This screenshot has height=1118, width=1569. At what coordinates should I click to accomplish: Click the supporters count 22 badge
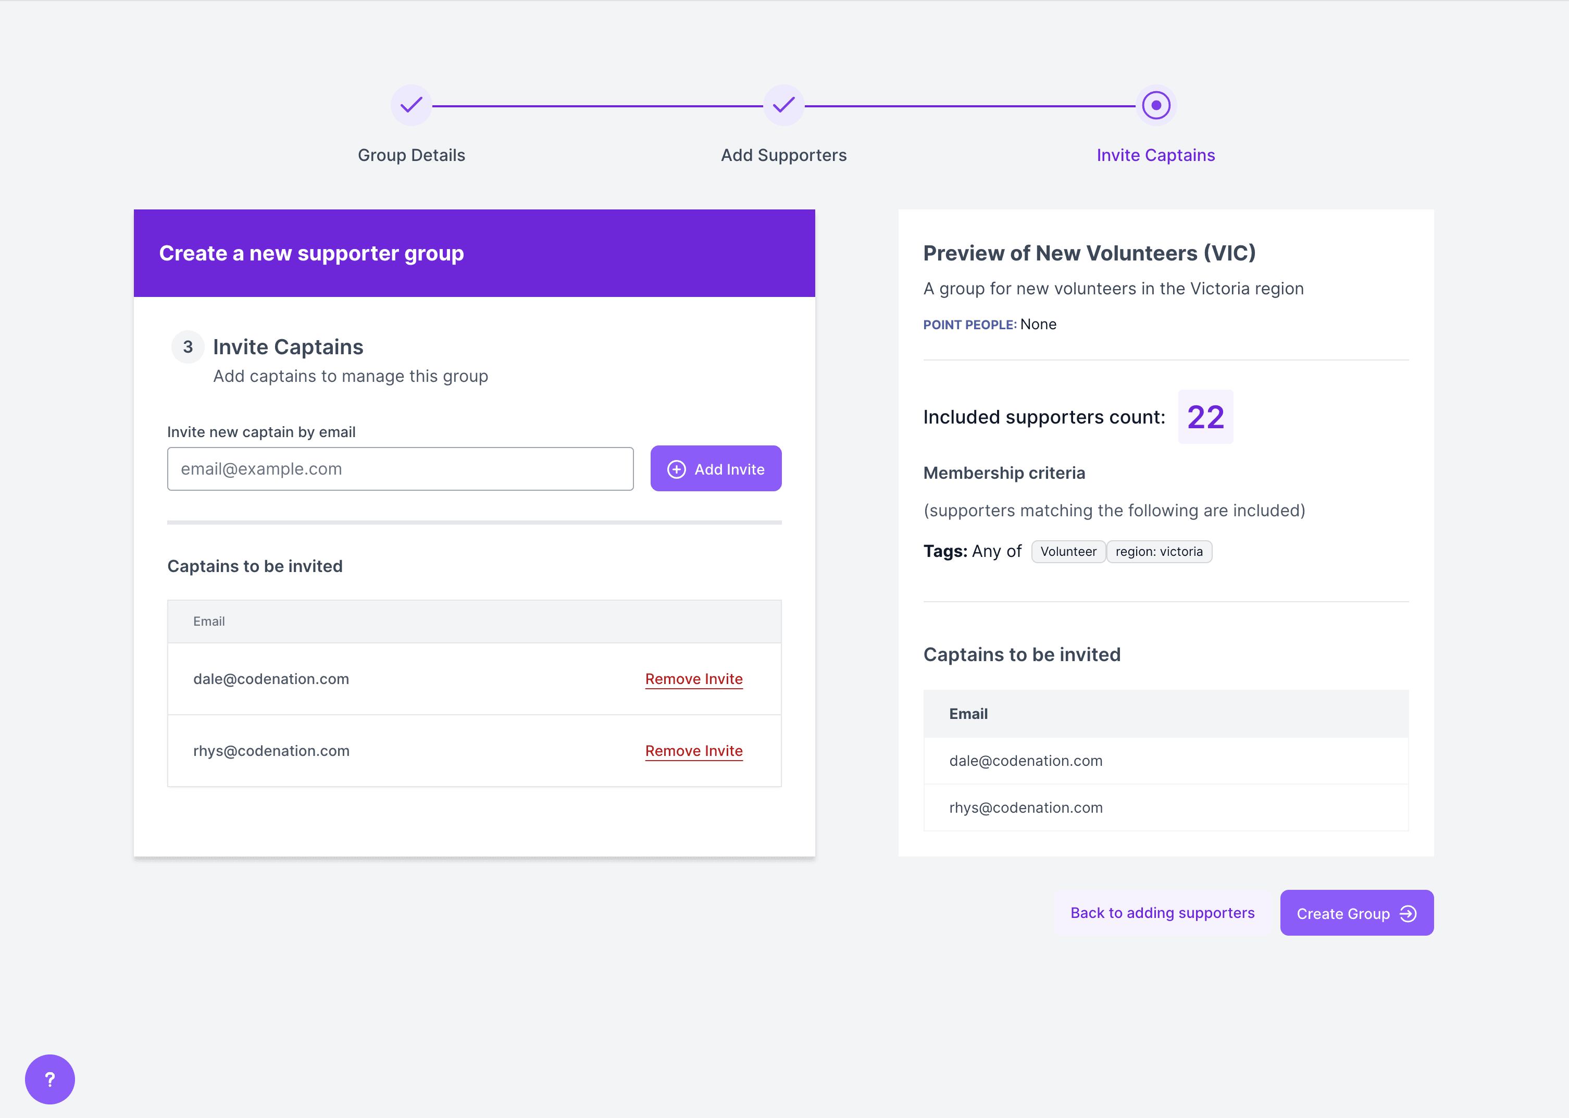coord(1205,417)
